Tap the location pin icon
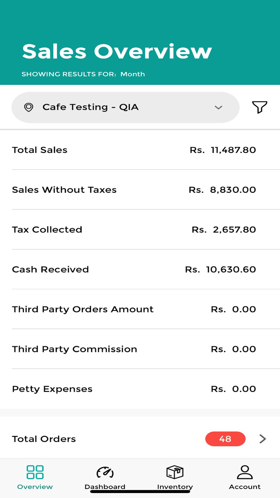The width and height of the screenshot is (280, 498). point(29,107)
